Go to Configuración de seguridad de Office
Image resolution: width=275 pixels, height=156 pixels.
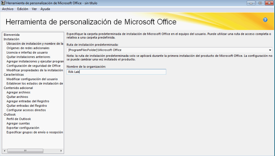[33, 66]
